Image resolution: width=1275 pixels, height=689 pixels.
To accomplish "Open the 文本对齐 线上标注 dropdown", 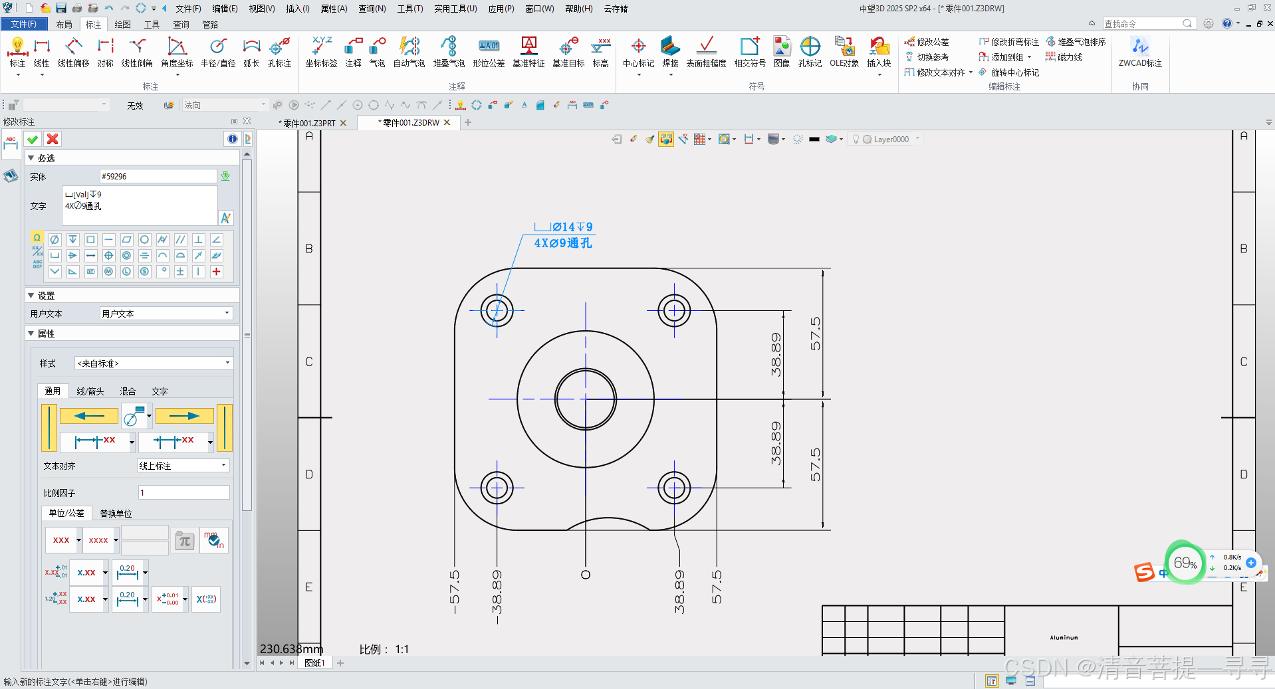I will [x=183, y=466].
